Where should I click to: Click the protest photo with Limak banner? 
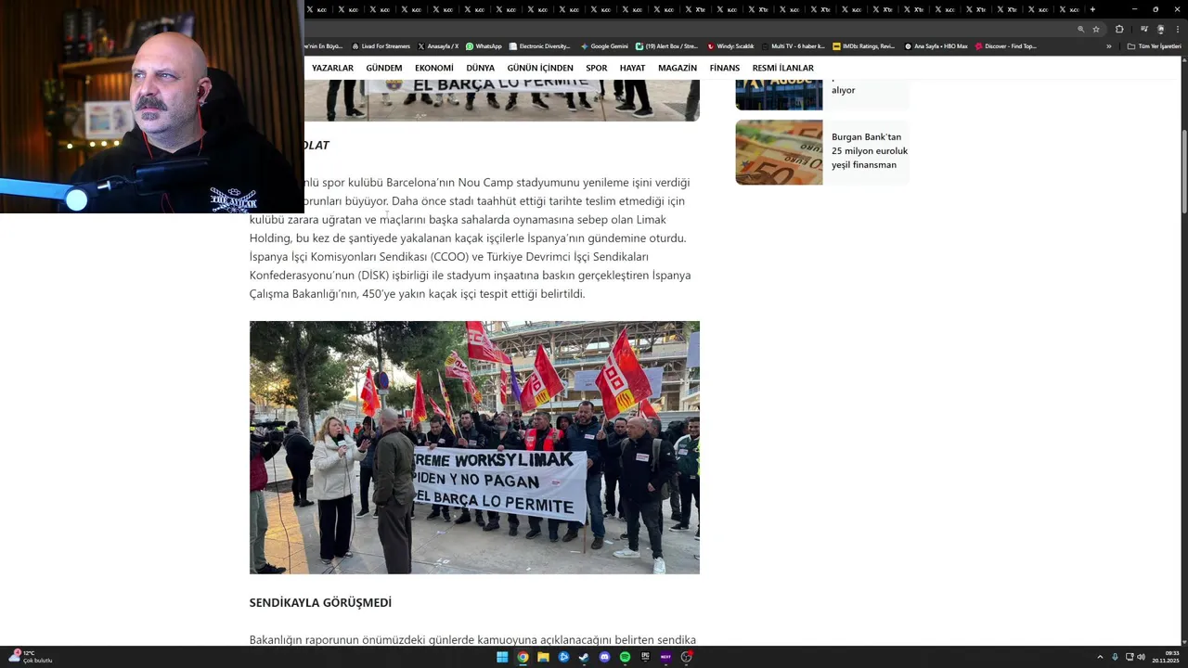474,447
